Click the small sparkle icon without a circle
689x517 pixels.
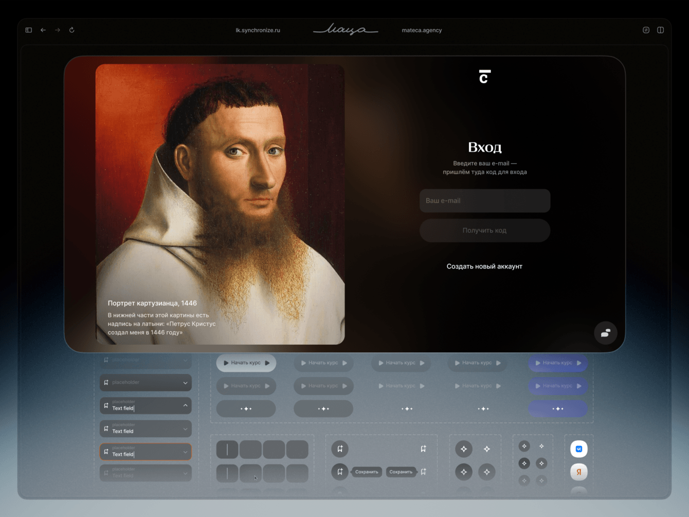pyautogui.click(x=541, y=446)
